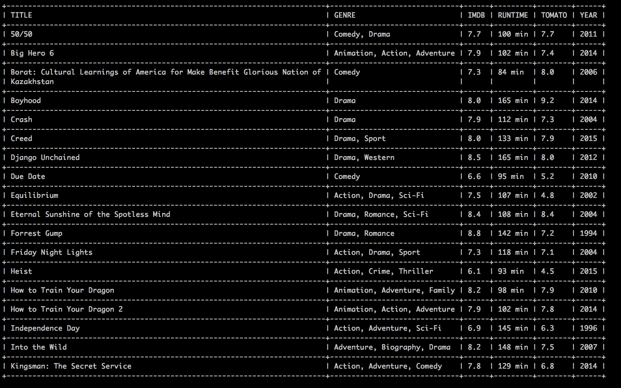Select the title "Forrest Gump"
The width and height of the screenshot is (621, 388).
[x=37, y=233]
